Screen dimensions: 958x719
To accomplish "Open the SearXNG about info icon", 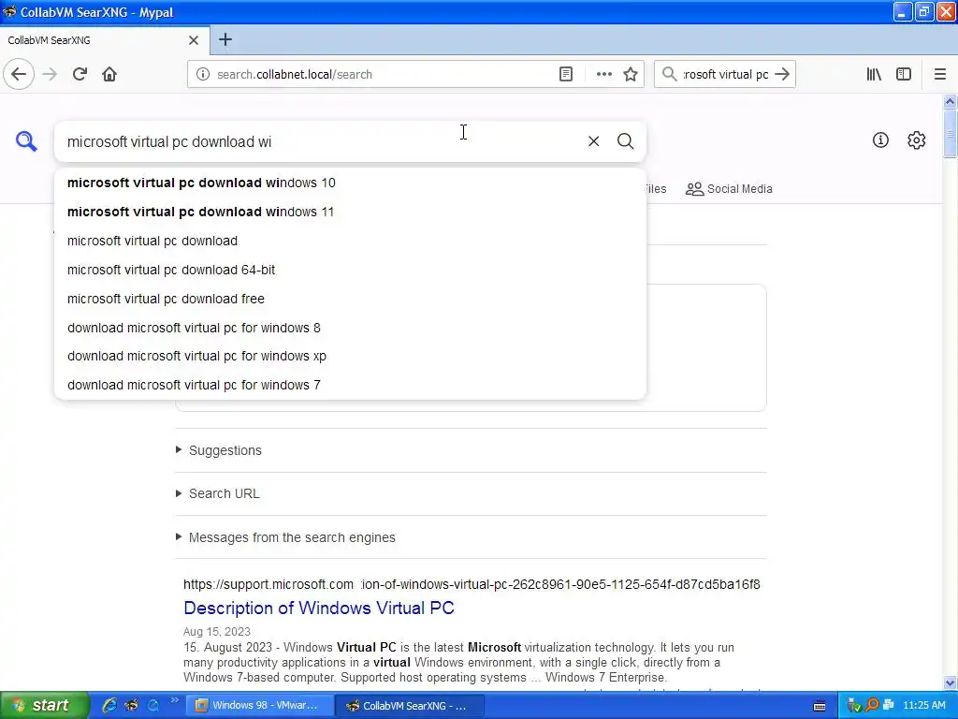I will pos(880,140).
